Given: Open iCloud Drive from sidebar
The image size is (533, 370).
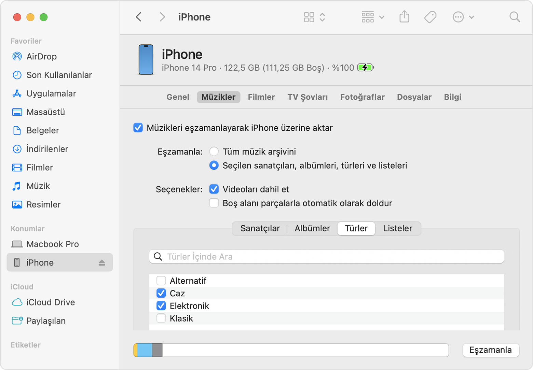Looking at the screenshot, I should point(50,302).
